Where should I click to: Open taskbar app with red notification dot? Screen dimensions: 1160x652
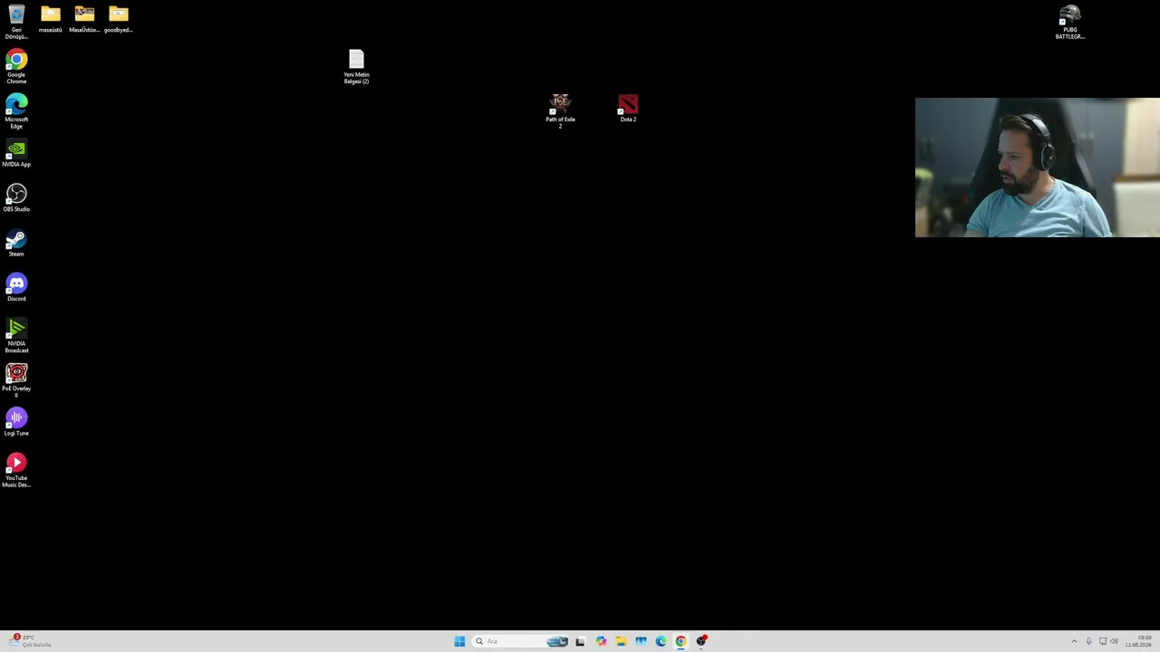701,641
